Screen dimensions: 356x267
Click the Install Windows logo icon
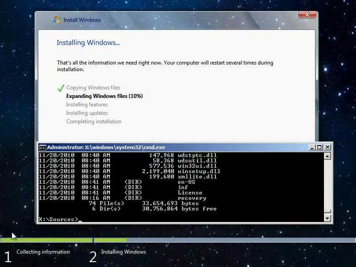pos(57,20)
